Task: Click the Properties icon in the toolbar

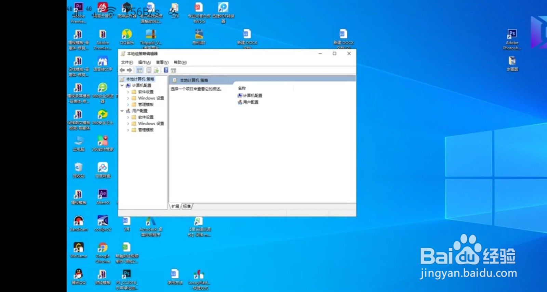Action: pos(149,70)
